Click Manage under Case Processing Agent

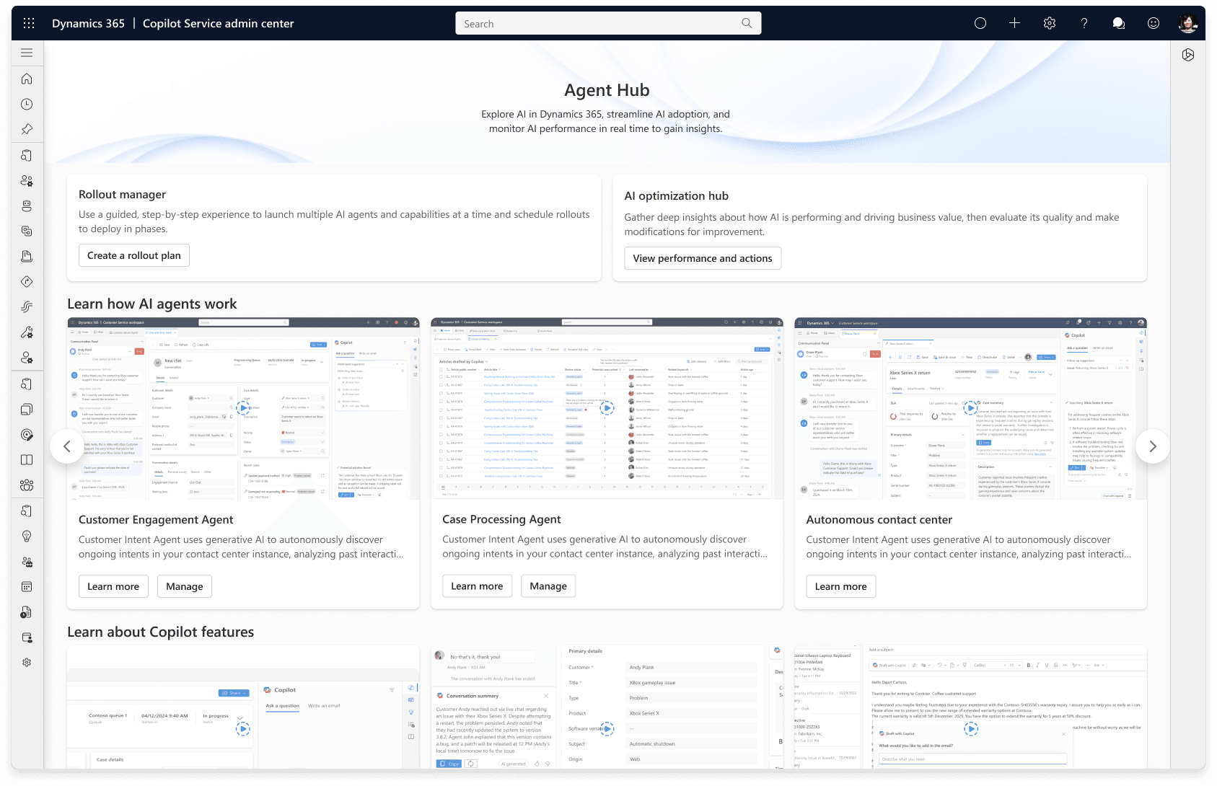pos(548,586)
